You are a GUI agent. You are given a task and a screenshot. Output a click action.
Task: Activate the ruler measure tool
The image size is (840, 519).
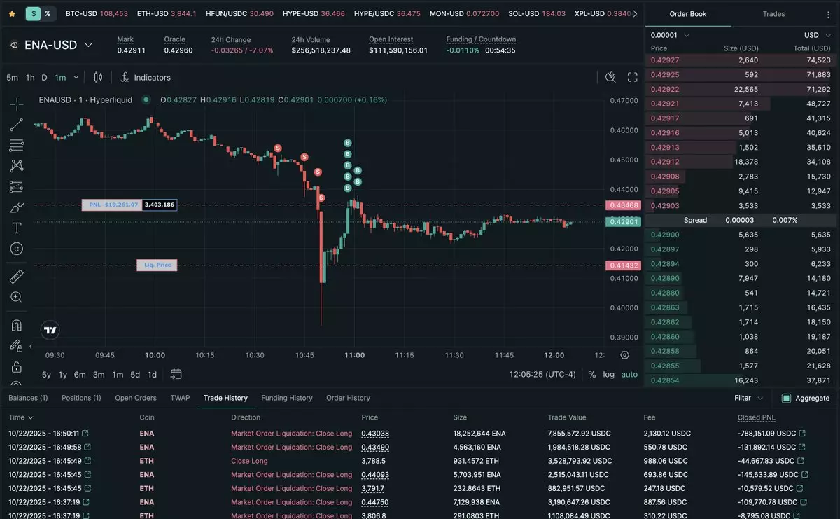[17, 276]
